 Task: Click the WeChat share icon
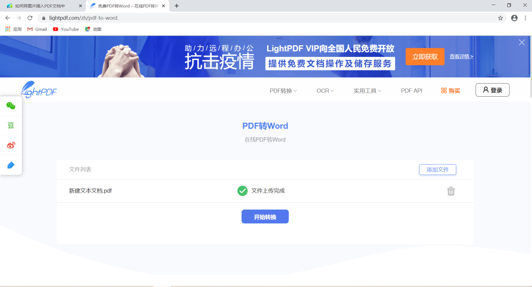[11, 106]
